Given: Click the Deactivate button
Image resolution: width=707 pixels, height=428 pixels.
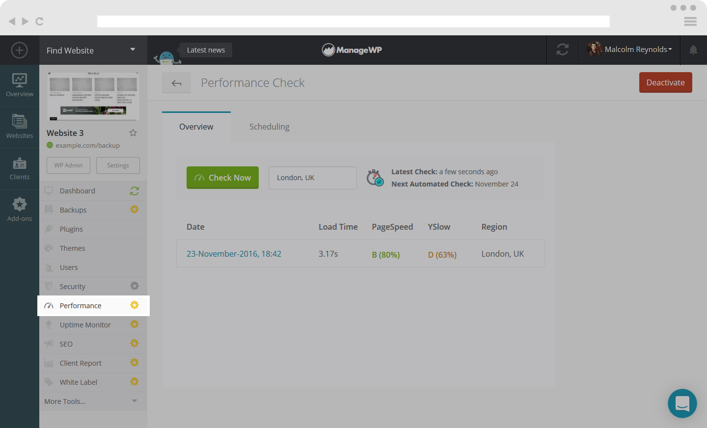Looking at the screenshot, I should click(x=666, y=82).
